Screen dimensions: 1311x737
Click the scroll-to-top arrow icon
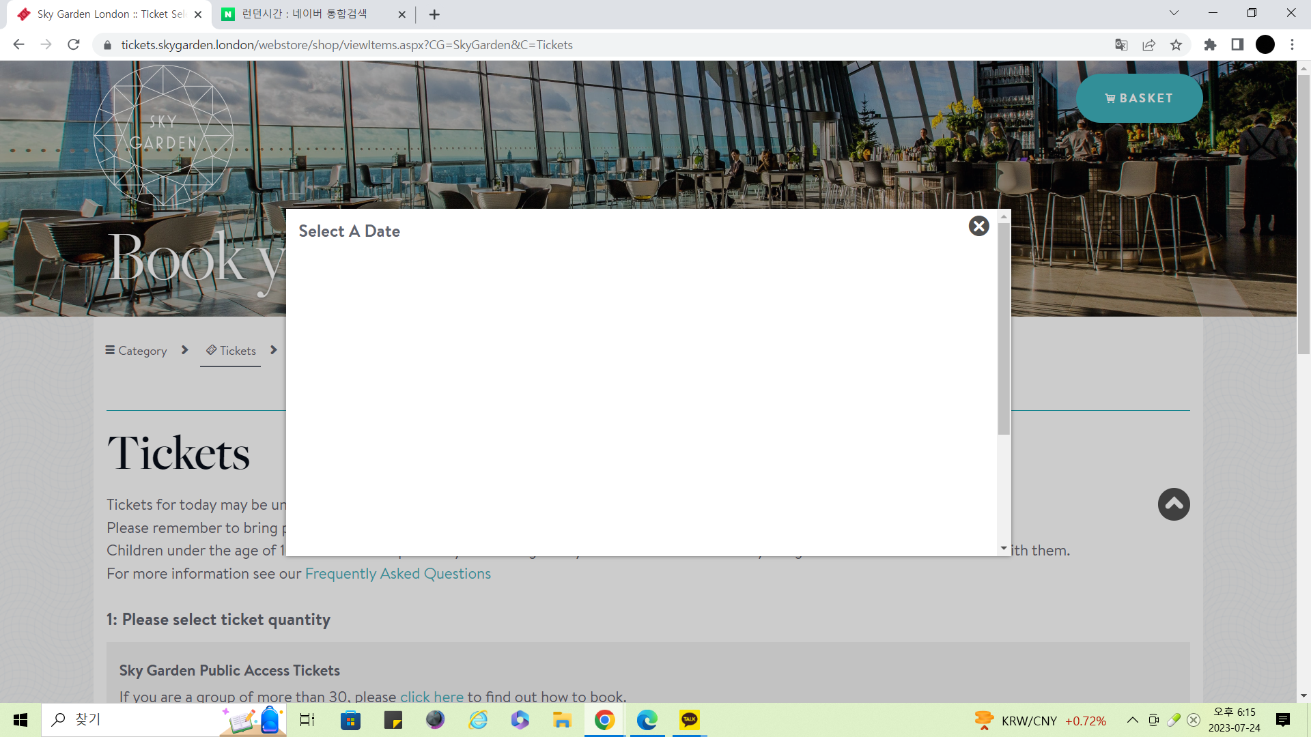pyautogui.click(x=1174, y=504)
